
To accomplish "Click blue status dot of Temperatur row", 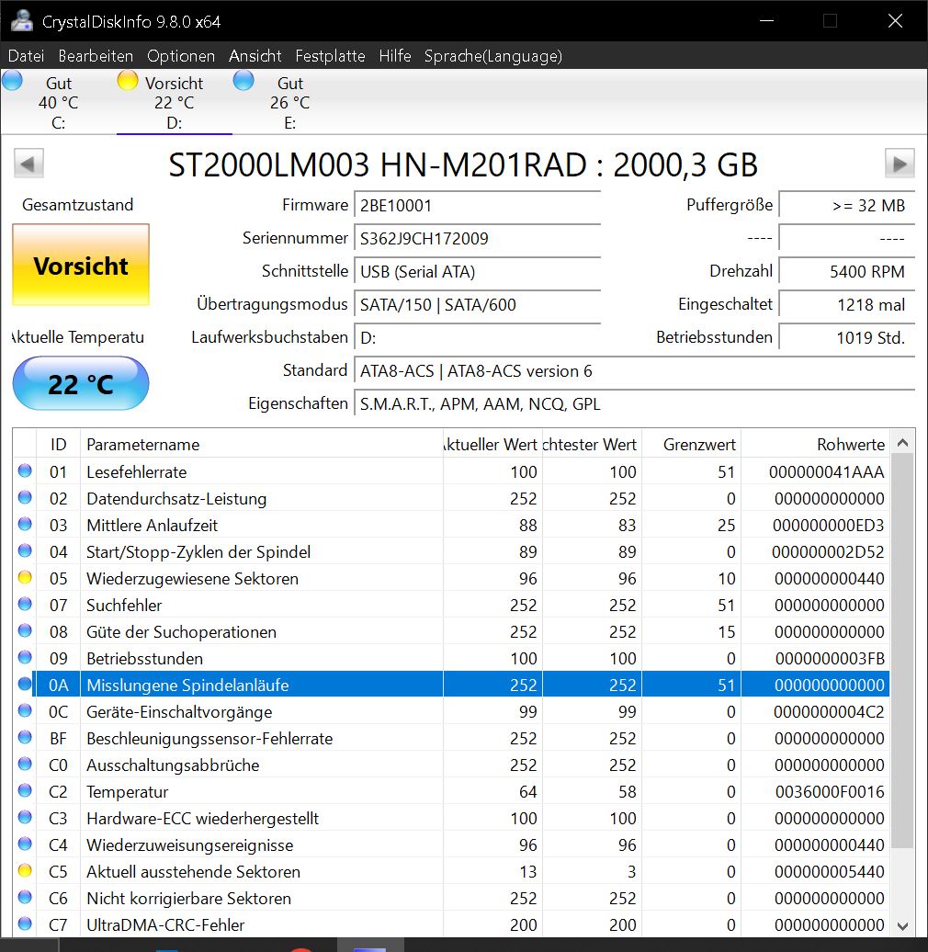I will 25,790.
